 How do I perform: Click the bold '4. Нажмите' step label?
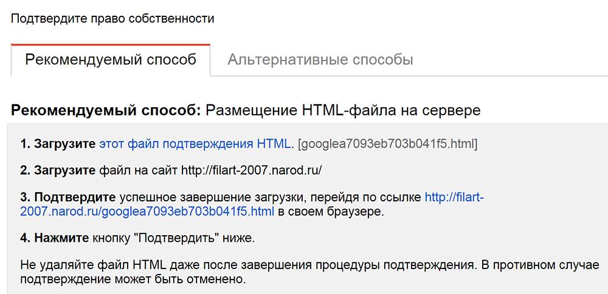[54, 238]
